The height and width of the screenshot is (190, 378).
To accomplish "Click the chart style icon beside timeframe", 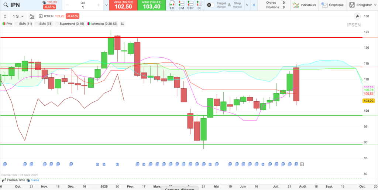I will pyautogui.click(x=32, y=16).
